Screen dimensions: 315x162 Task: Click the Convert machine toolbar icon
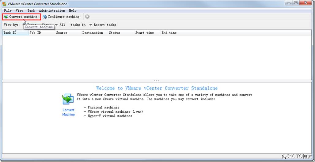[x=6, y=17]
